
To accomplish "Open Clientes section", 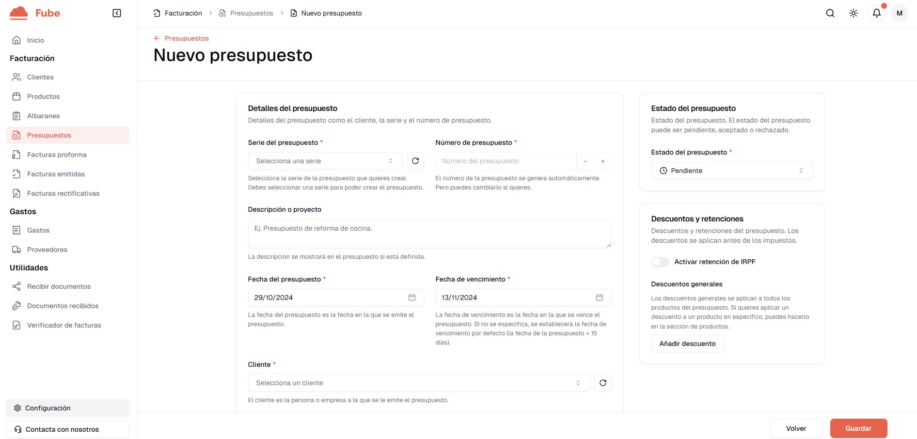I will [x=67, y=77].
